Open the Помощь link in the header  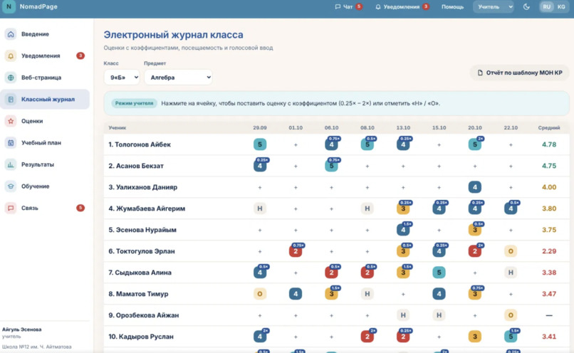click(x=452, y=6)
